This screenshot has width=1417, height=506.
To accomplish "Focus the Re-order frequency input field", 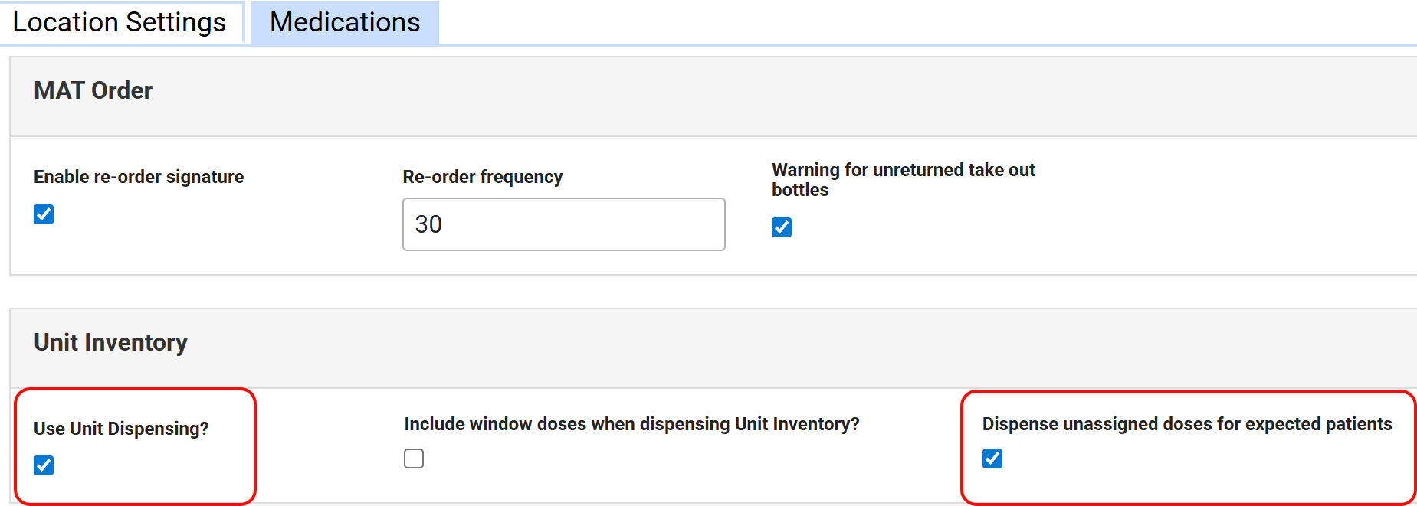I will click(x=563, y=224).
